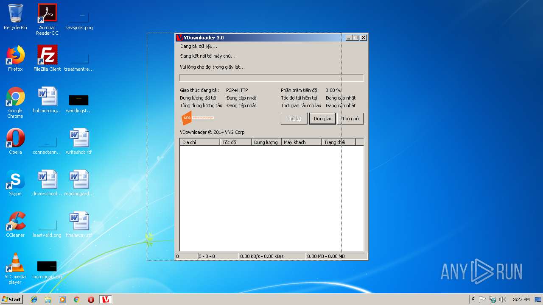Click the '0.00 KB/s - 0.00 KB/s' status entry
The height and width of the screenshot is (305, 543).
point(272,256)
